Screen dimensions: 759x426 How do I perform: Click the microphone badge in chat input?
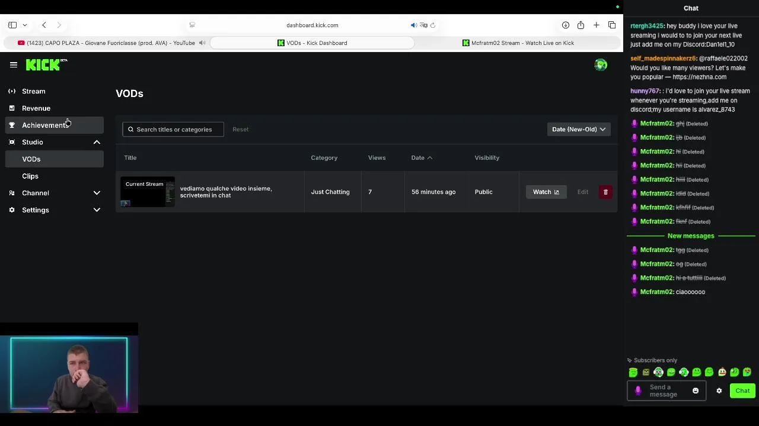pyautogui.click(x=638, y=390)
